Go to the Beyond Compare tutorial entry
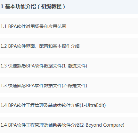 69,125
